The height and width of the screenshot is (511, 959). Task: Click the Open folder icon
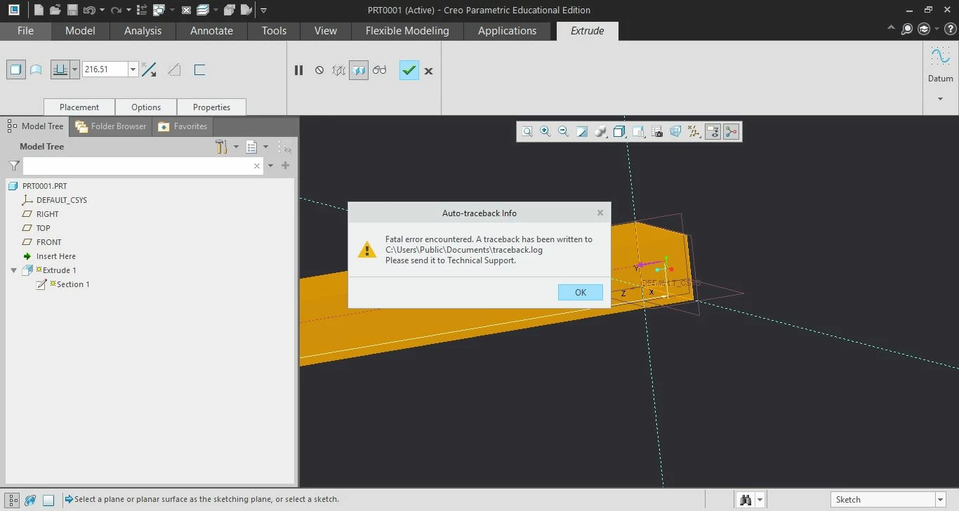pyautogui.click(x=55, y=10)
